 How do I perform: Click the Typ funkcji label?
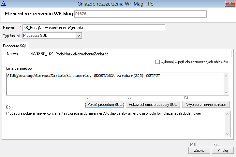[12, 36]
